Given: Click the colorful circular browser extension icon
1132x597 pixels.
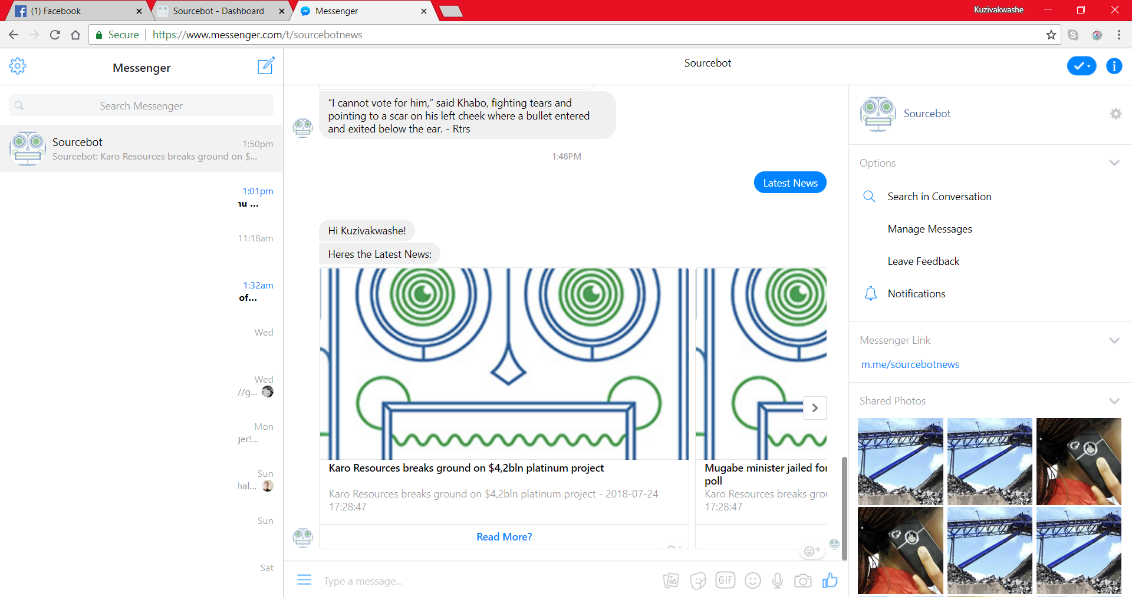Looking at the screenshot, I should (1097, 35).
